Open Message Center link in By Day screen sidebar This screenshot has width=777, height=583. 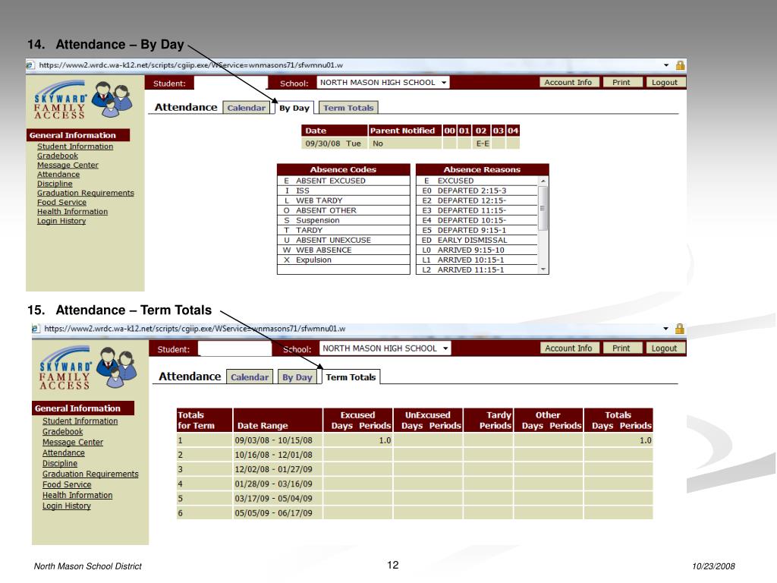point(68,165)
